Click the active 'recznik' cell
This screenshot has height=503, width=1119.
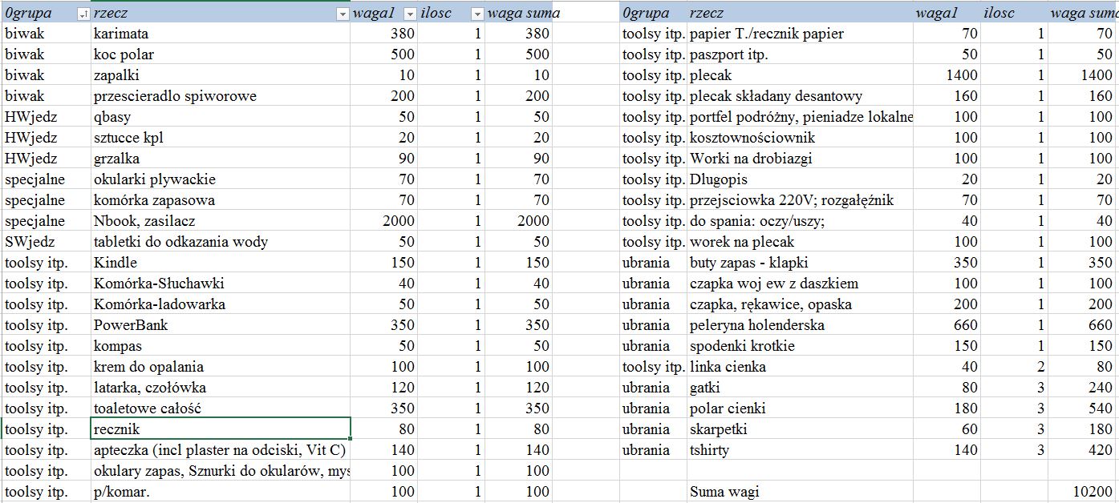tap(221, 429)
